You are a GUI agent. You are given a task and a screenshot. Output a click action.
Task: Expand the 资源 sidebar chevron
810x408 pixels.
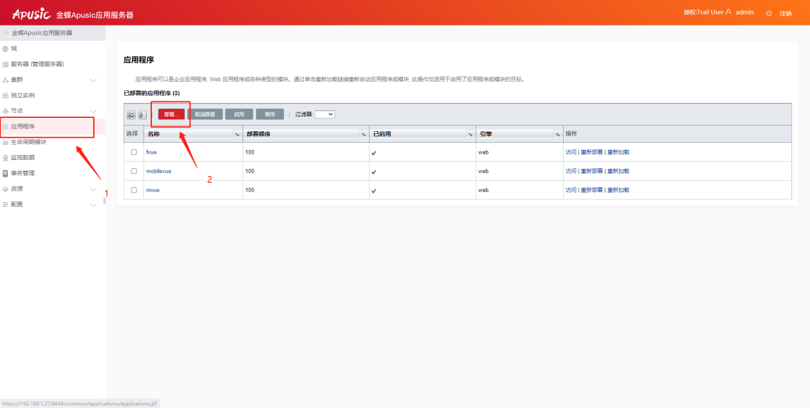point(93,189)
